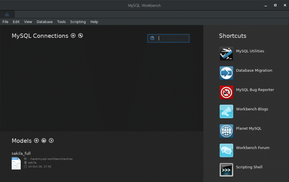Open the Database Migration icon
Viewport: 289px width, 182px height.
click(226, 73)
